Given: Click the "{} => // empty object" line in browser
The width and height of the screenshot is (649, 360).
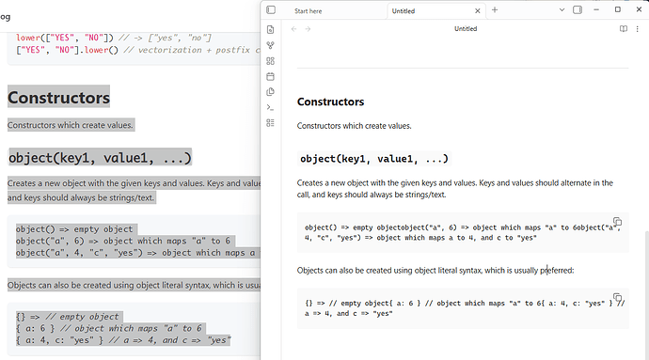Looking at the screenshot, I should click(x=68, y=317).
